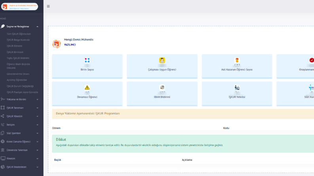Click the clock icon of Kısmi Zamanlı Öğrenci

pos(3,142)
